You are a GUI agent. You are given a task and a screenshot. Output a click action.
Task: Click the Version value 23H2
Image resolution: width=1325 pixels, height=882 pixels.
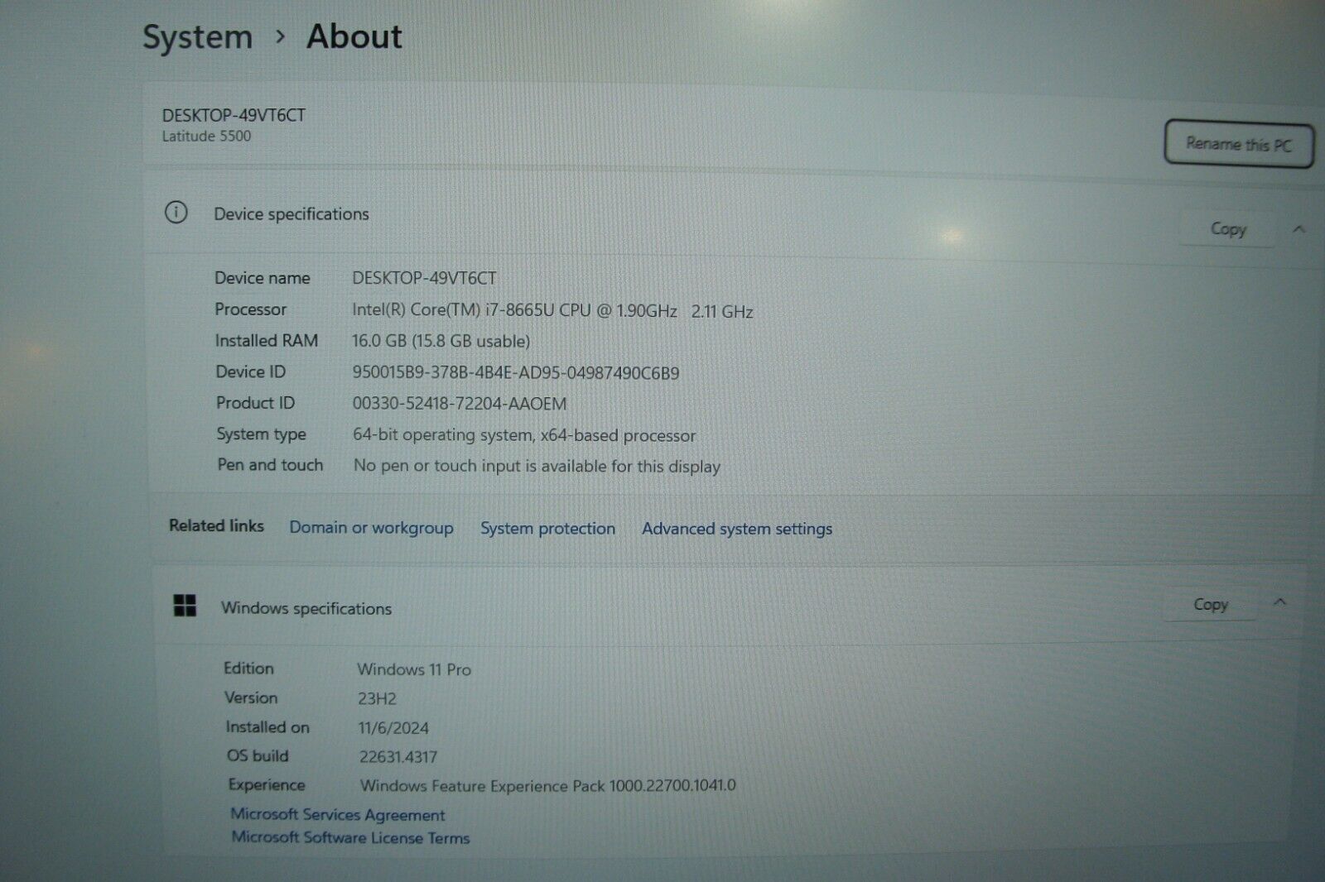pos(377,698)
